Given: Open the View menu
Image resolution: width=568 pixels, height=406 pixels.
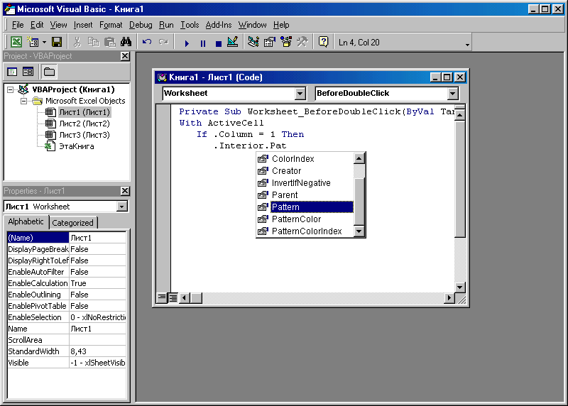Looking at the screenshot, I should tap(58, 25).
